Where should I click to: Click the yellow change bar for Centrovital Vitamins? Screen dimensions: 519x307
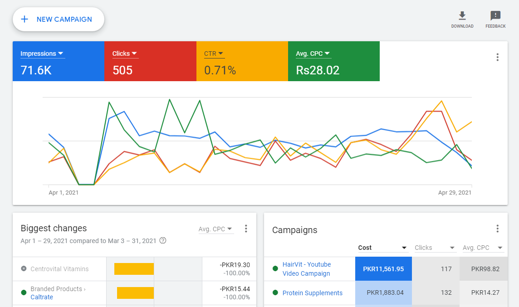tap(134, 269)
